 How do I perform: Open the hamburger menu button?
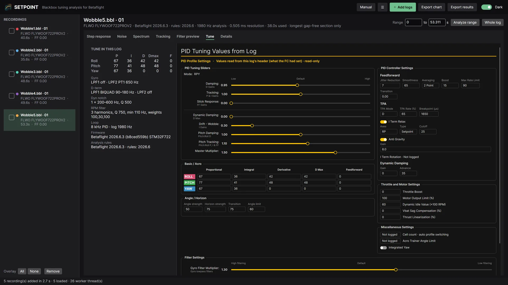[x=382, y=7]
